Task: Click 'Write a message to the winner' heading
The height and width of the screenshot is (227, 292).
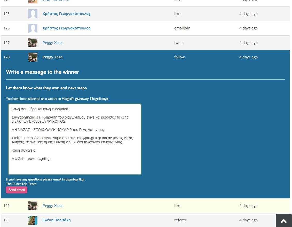Action: pos(42,72)
